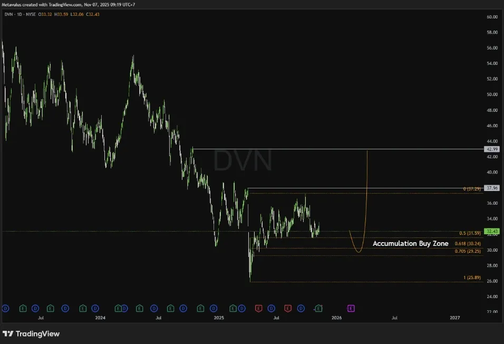Click the 60.00 value on price scale

(x=492, y=17)
